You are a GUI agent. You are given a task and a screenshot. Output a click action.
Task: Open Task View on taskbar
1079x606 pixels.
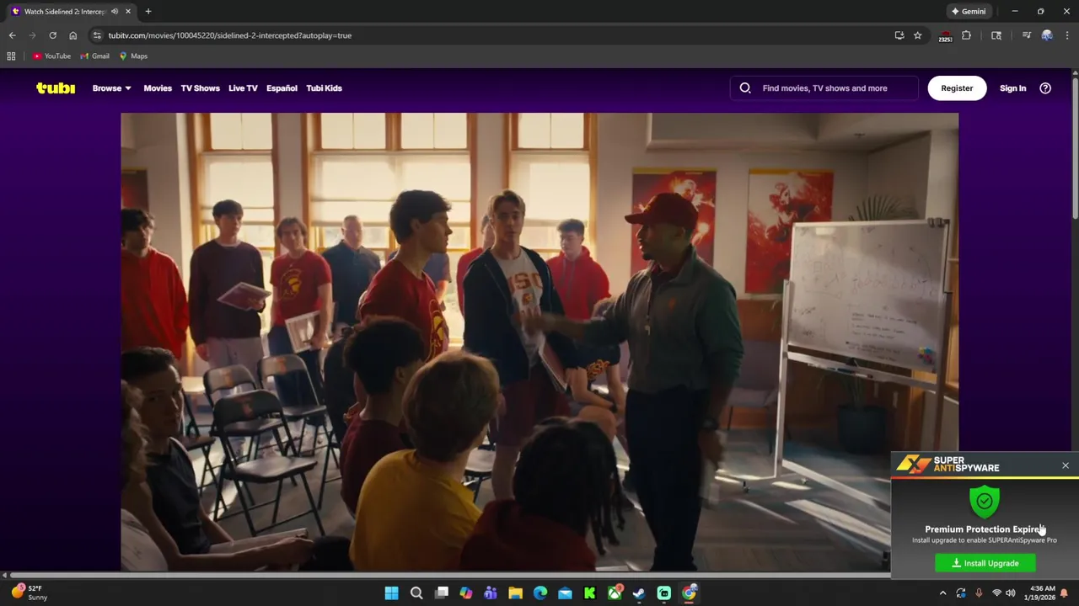(x=441, y=593)
